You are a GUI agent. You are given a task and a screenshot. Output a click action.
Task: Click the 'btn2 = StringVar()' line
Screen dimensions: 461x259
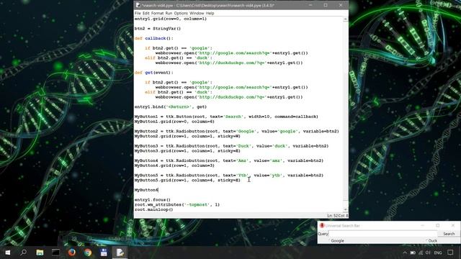point(158,29)
